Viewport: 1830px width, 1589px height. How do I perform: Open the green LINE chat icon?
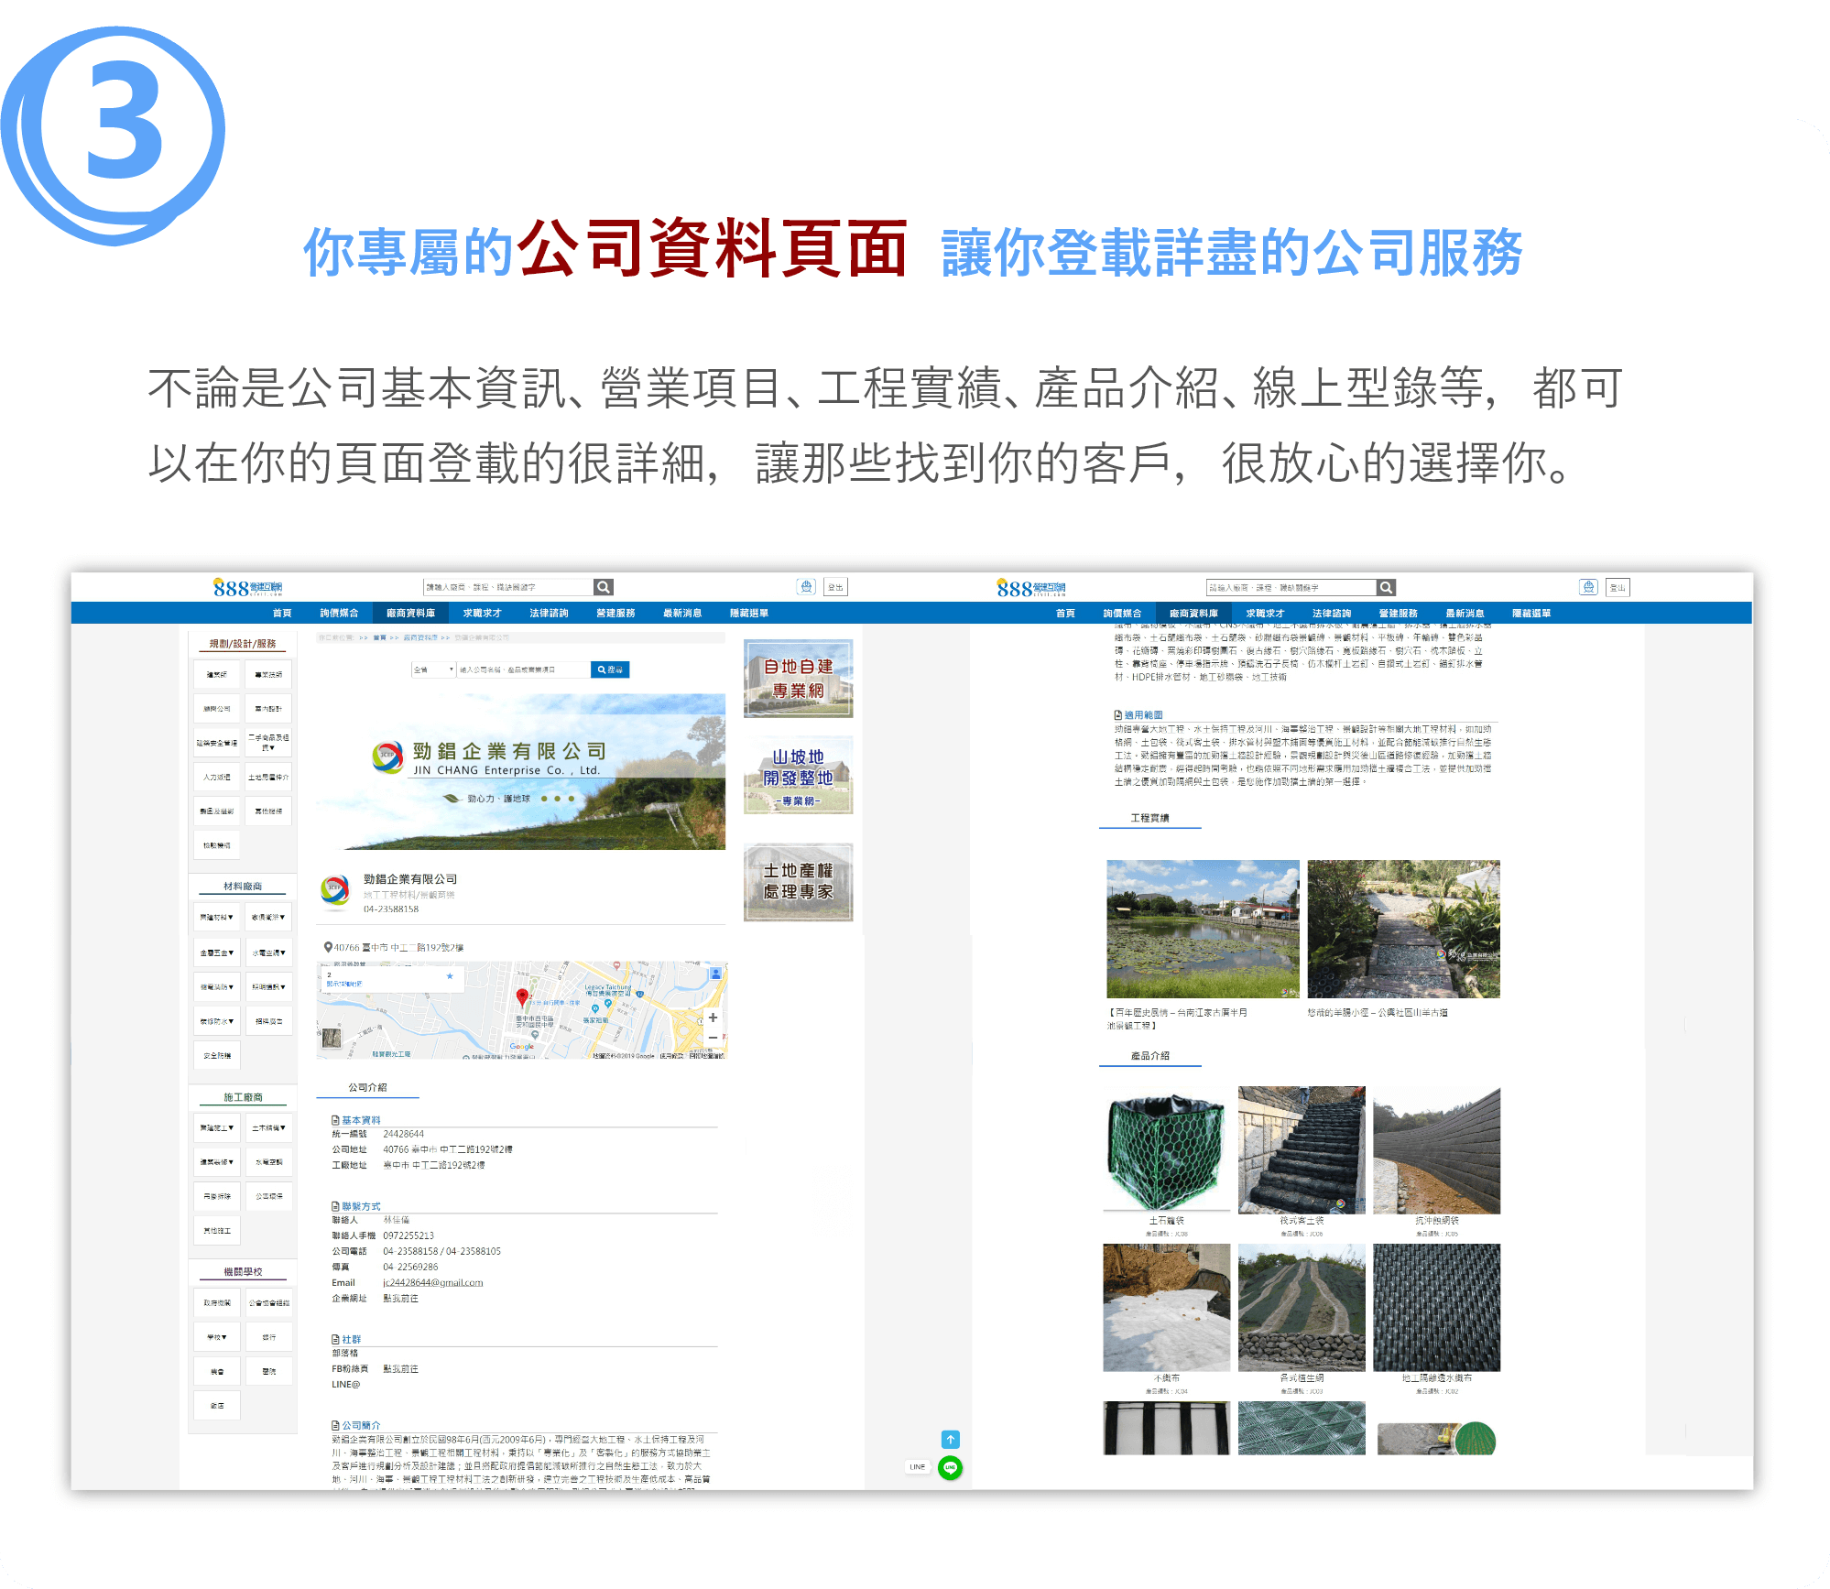point(951,1467)
